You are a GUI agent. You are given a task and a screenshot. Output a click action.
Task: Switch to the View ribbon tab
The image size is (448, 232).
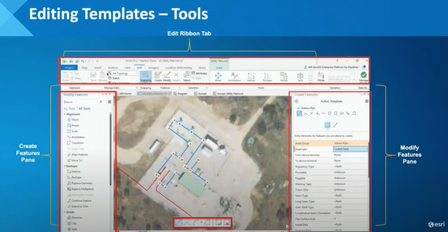point(127,68)
